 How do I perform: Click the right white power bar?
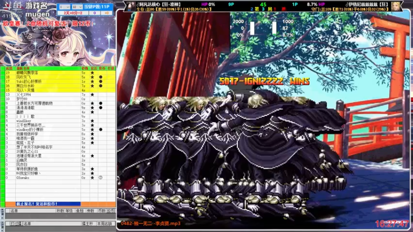(x=274, y=28)
